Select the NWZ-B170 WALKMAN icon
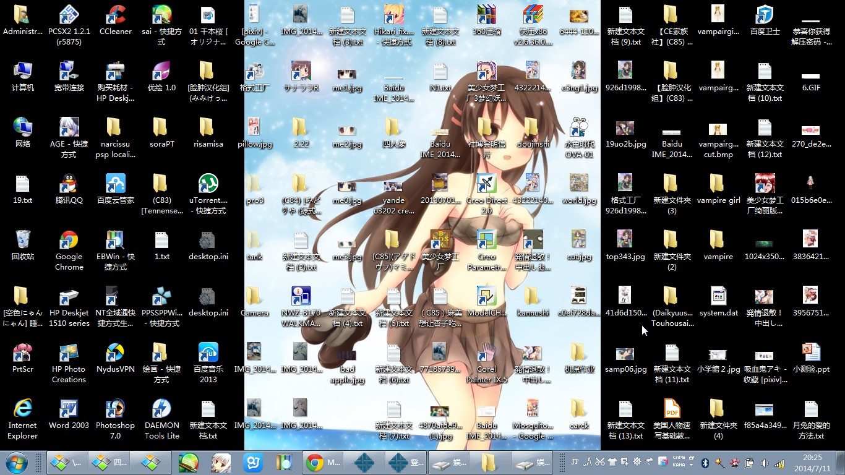 point(301,296)
